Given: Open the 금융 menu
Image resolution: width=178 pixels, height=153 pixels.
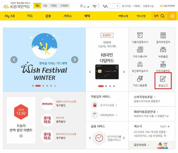Looking at the screenshot, I should point(48,16).
